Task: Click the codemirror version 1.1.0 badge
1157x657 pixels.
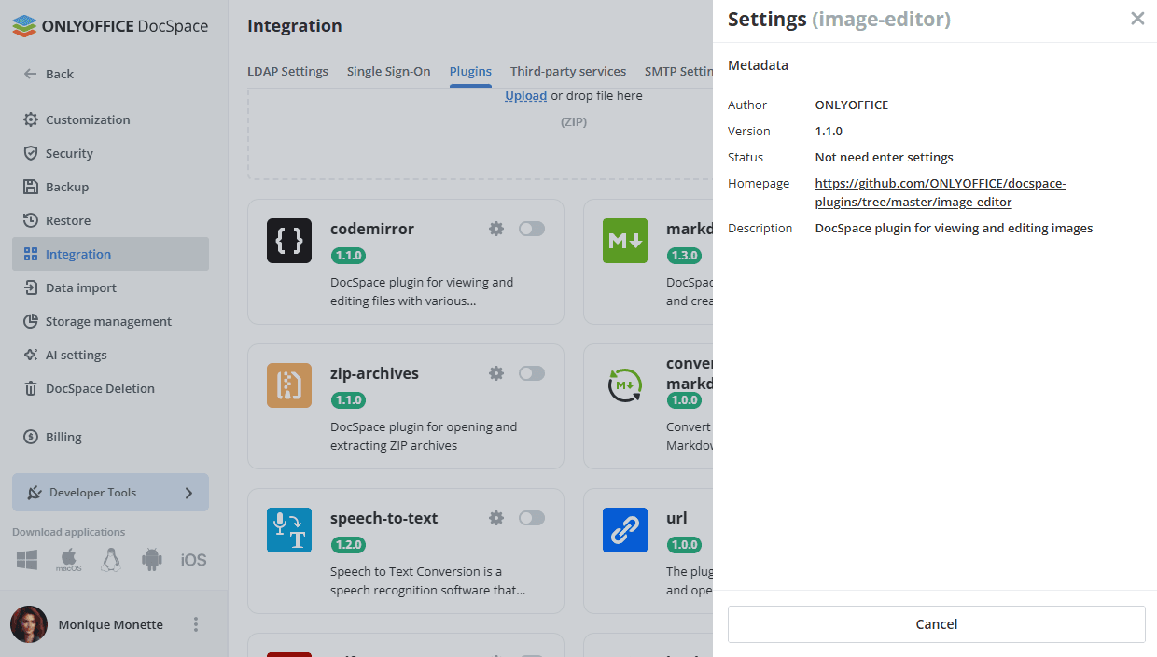Action: click(348, 255)
